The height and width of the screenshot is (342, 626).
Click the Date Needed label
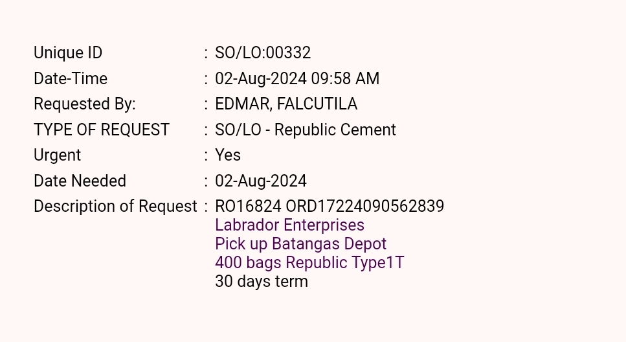tap(80, 181)
